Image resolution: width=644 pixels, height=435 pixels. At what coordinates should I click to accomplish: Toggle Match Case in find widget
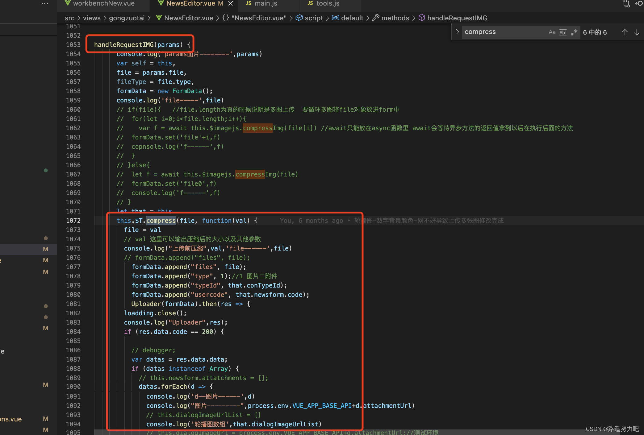tap(552, 32)
